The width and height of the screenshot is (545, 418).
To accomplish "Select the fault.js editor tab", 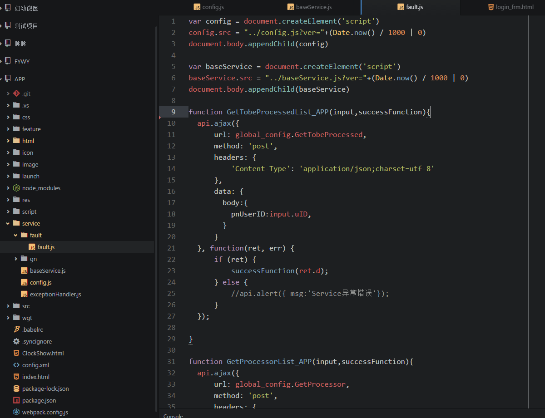I will (x=411, y=7).
